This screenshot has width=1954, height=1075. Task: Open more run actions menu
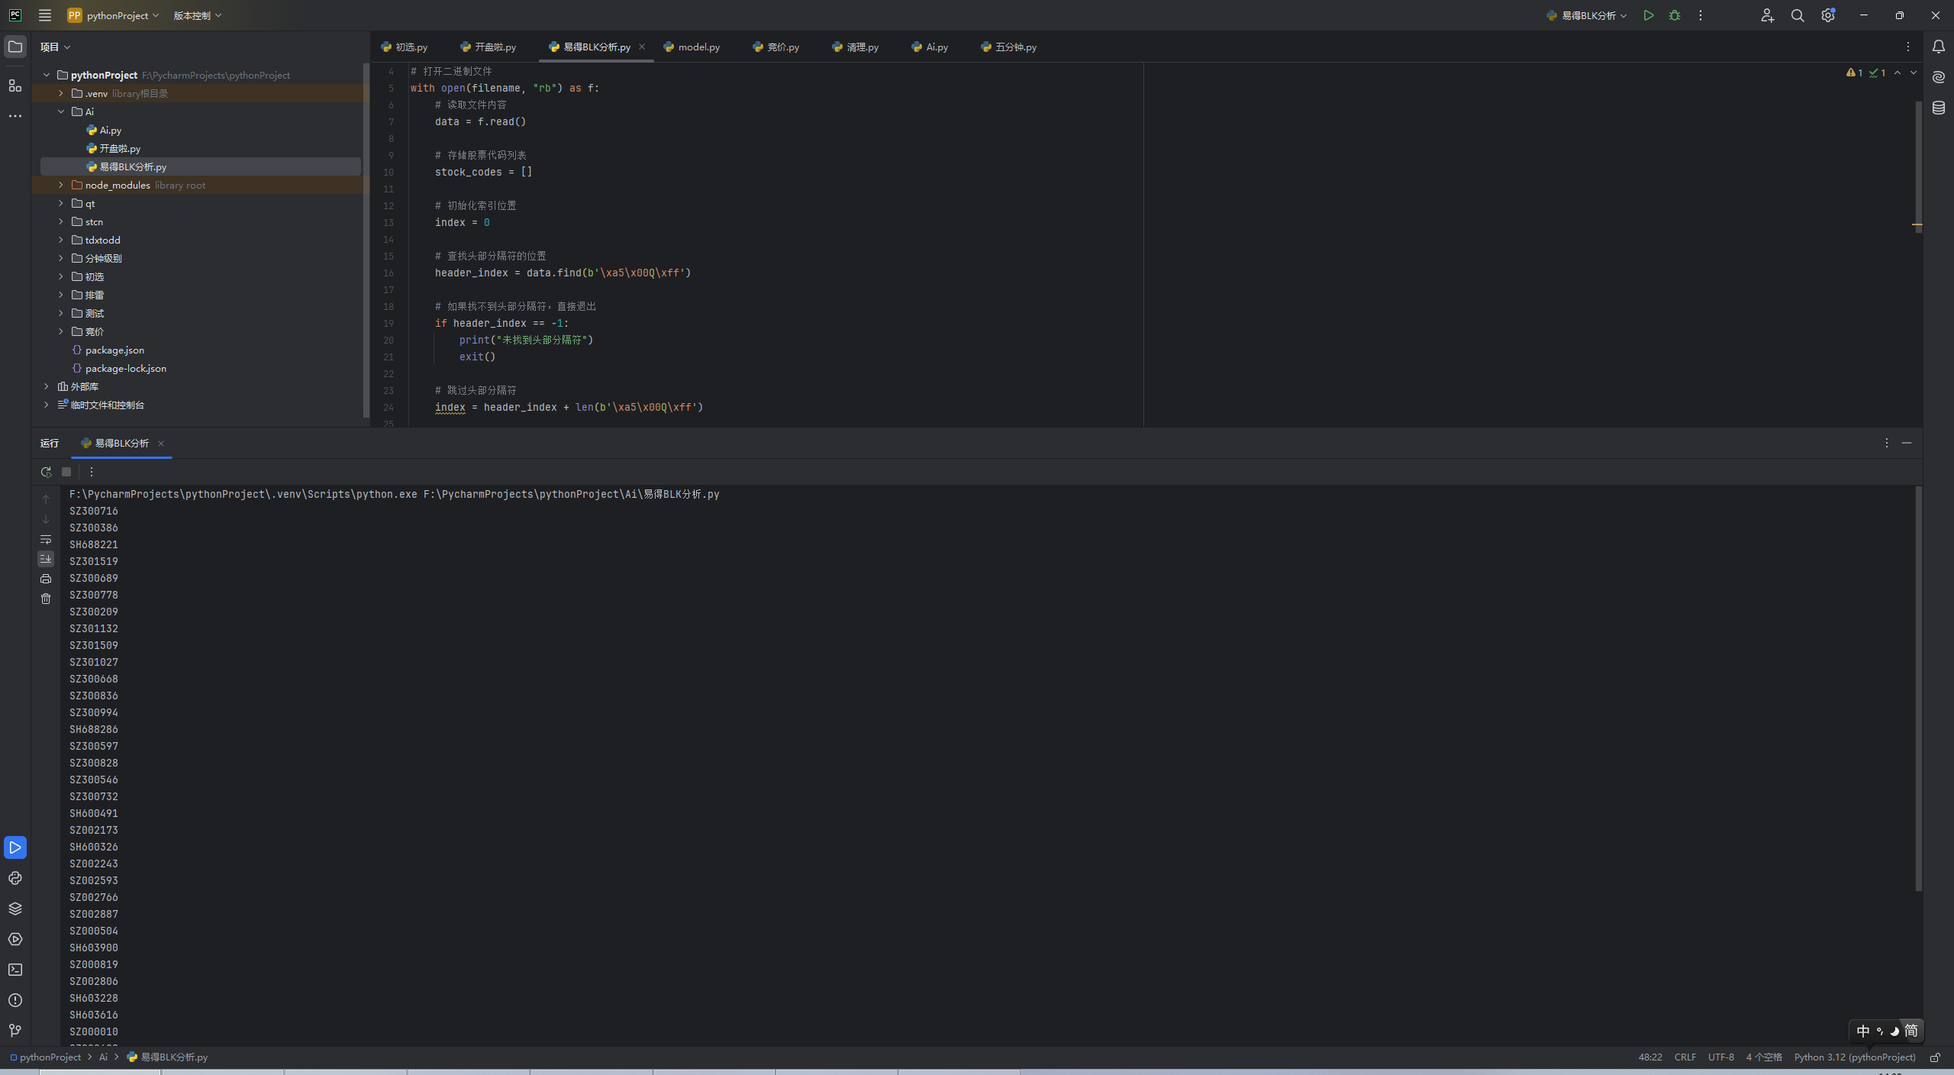[x=1701, y=15]
